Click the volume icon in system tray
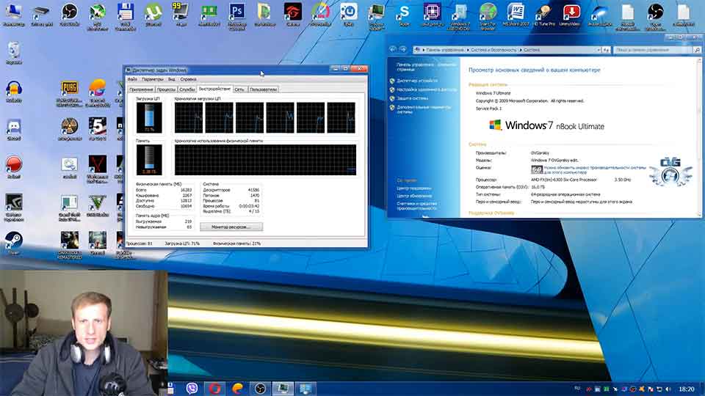The height and width of the screenshot is (396, 705). [x=668, y=389]
